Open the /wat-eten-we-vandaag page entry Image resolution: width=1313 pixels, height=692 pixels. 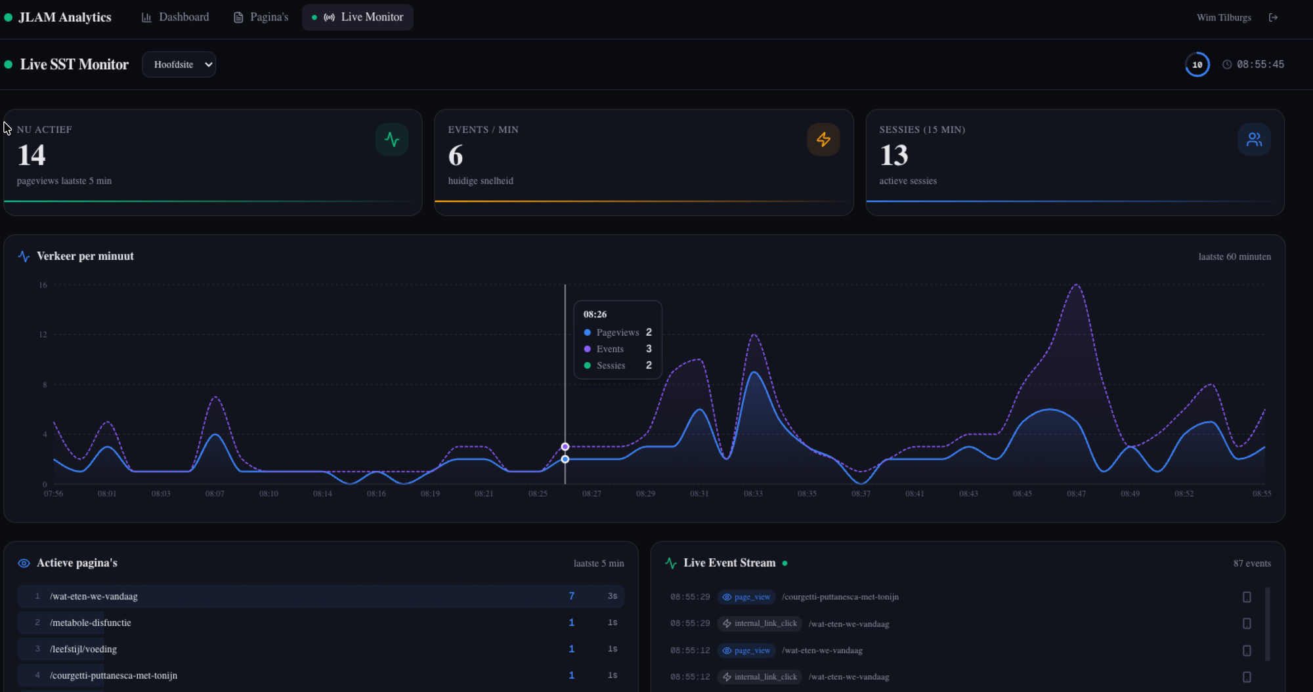click(x=94, y=596)
